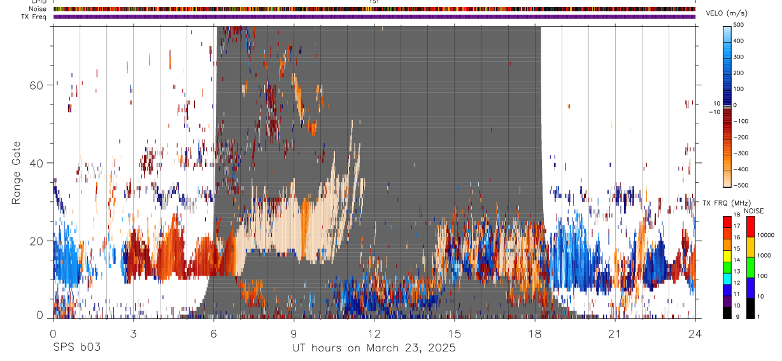Click hour '12' on the UT axis
Viewport: 782px width, 361px height.
(374, 333)
